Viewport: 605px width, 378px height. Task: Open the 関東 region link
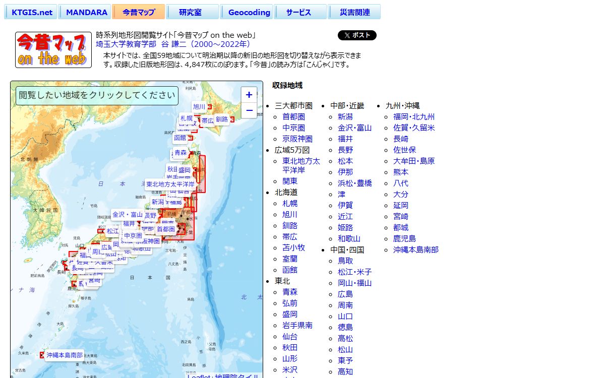(x=290, y=181)
